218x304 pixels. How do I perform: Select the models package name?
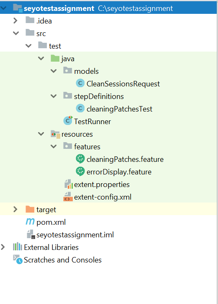click(86, 71)
